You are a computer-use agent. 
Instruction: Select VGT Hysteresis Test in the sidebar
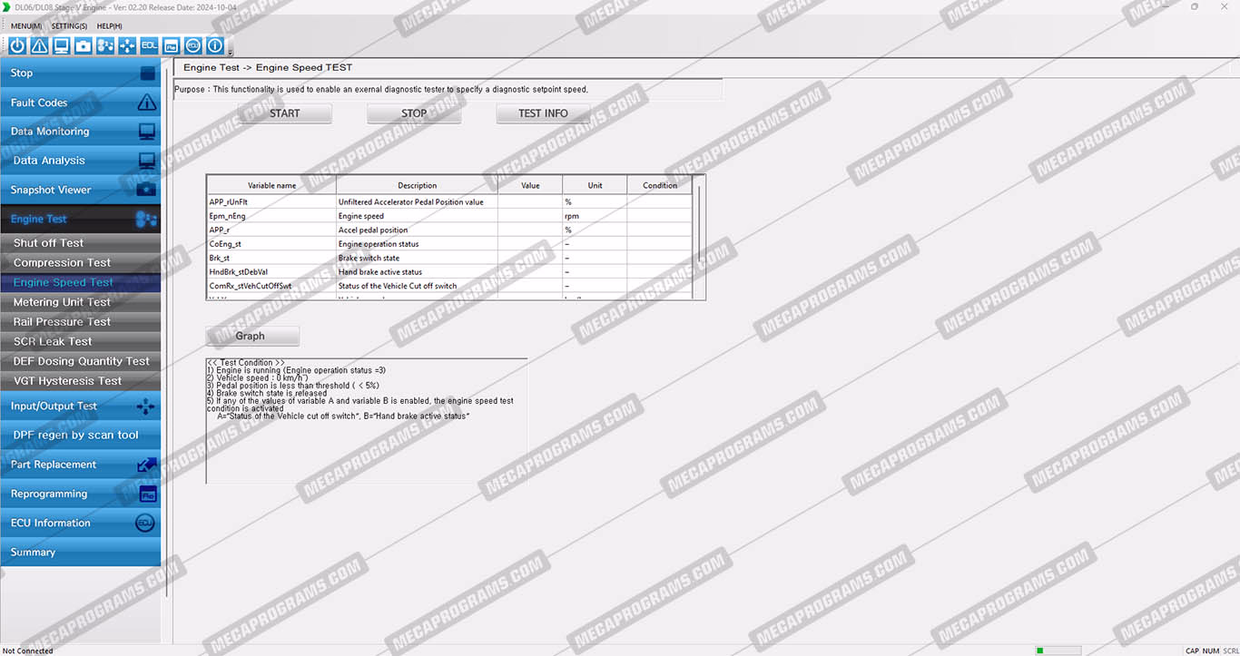[81, 381]
